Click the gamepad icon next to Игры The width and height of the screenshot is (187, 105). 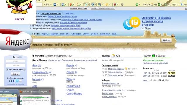click(74, 79)
